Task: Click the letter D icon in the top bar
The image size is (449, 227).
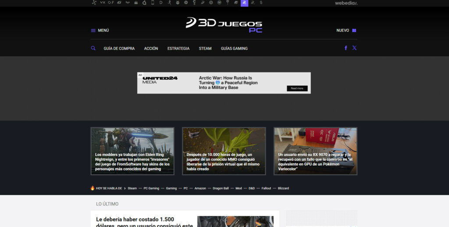Action: 161,3
